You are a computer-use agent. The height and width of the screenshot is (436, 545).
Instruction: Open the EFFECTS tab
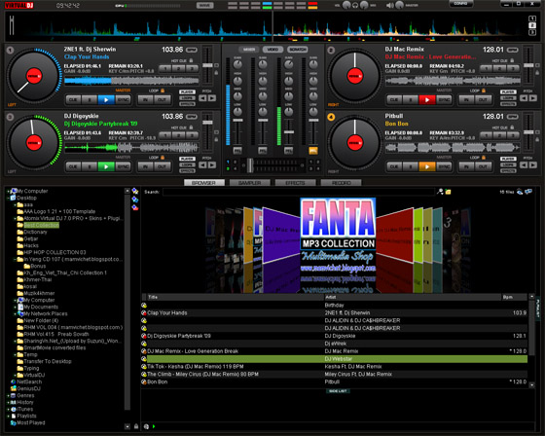[296, 183]
